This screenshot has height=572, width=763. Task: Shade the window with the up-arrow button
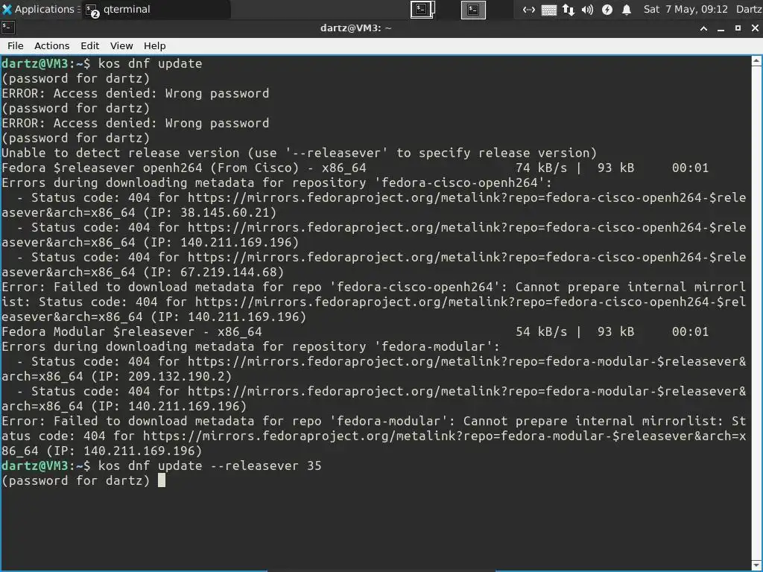[703, 29]
